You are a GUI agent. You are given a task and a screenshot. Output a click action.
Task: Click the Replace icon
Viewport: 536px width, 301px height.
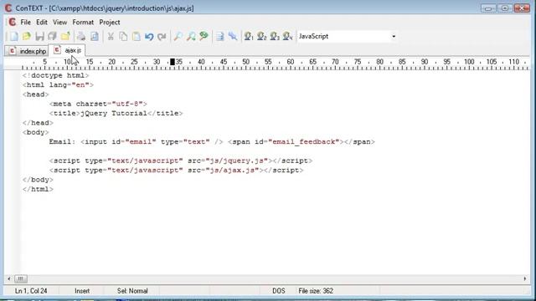[x=204, y=36]
